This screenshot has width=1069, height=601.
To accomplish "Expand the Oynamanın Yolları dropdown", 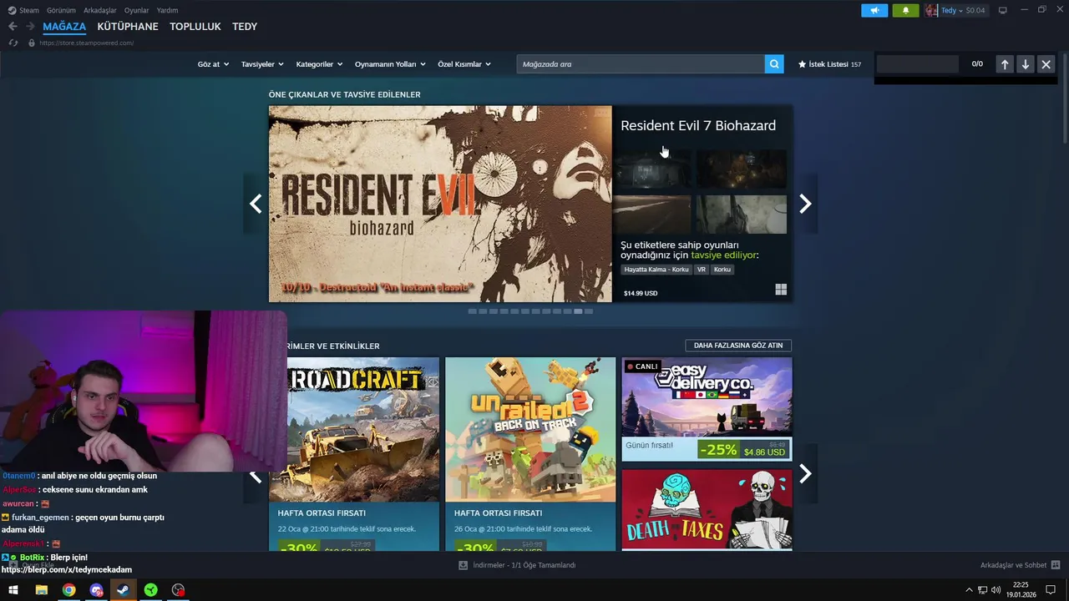I will tap(390, 64).
